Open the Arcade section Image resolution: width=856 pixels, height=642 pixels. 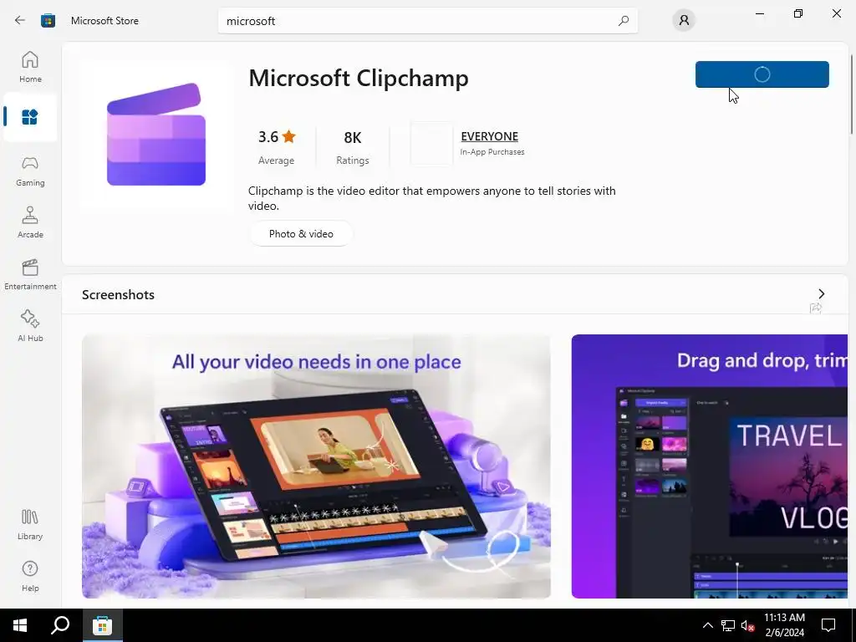click(30, 222)
